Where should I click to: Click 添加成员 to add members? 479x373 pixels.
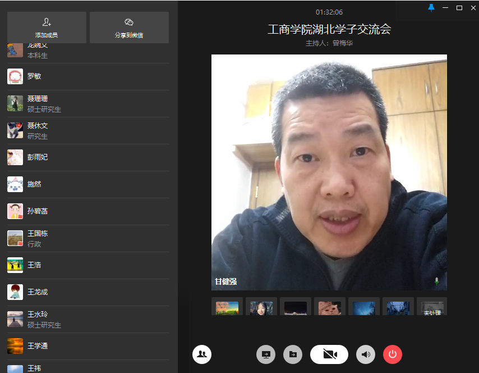[47, 28]
